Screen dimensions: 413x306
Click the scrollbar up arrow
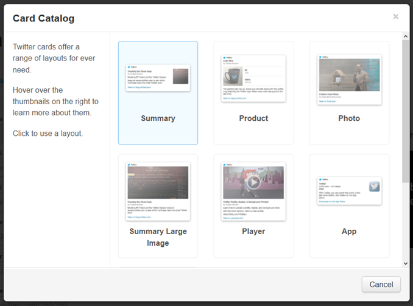click(406, 37)
